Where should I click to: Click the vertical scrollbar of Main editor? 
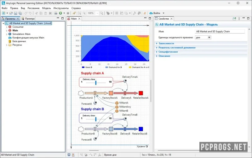151,91
